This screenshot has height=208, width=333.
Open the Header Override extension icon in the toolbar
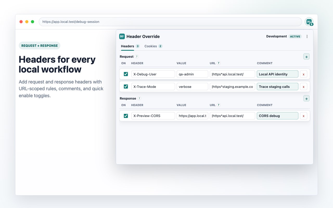click(x=309, y=22)
